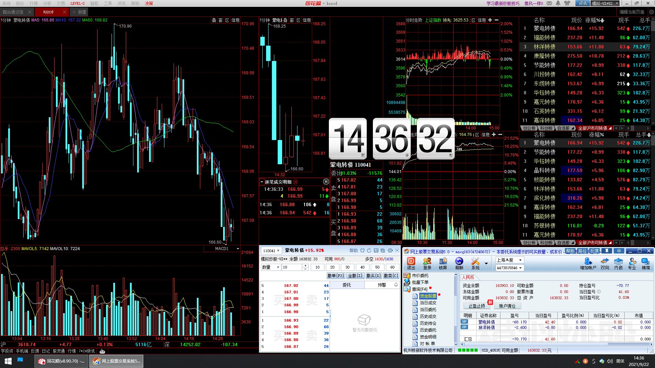Image resolution: width=655 pixels, height=368 pixels.
Task: Click the quantity input field showing 10
Action: 292,267
